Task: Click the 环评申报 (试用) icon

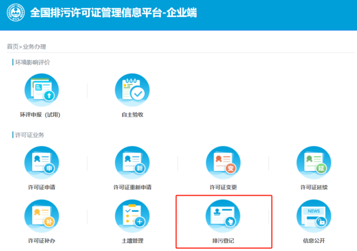Action: click(42, 91)
